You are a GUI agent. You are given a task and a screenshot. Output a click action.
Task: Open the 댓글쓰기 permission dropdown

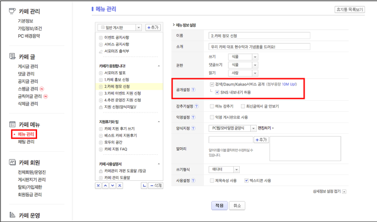(x=243, y=65)
